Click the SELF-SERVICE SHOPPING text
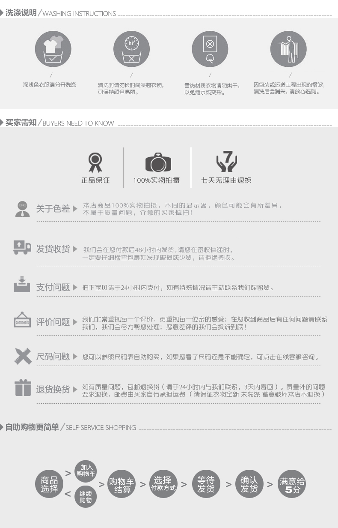Screen dimensions: 338x528 101,428
